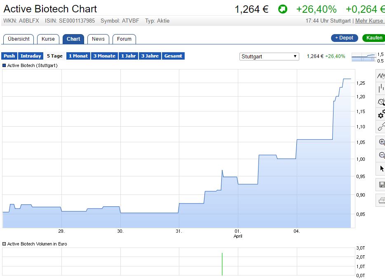Switch to the 3 Jahre period
385x280 pixels.
[x=150, y=56]
